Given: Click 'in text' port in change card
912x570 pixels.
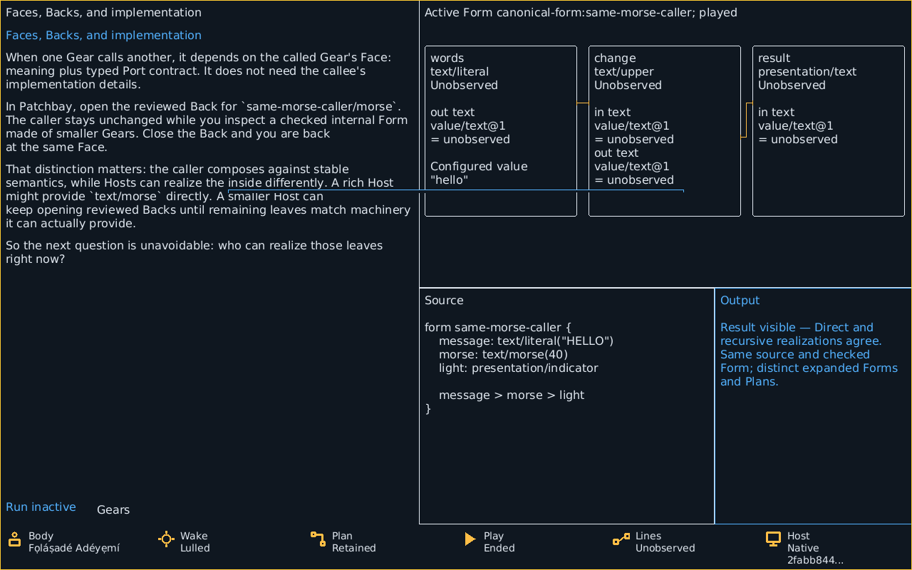Looking at the screenshot, I should (x=612, y=113).
